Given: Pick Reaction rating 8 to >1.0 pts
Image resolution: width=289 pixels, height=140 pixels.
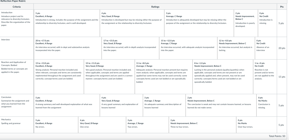Looking at the screenshot, I should (223, 77).
